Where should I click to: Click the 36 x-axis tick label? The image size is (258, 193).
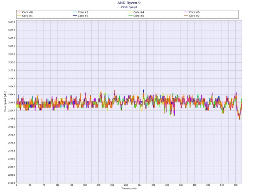tap(30, 185)
